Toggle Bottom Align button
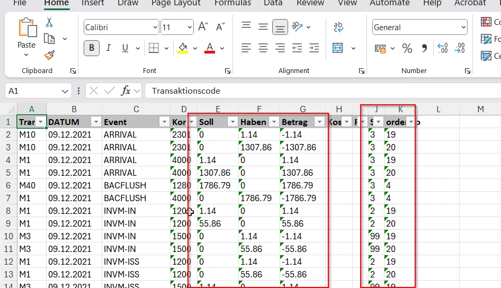 (x=280, y=27)
